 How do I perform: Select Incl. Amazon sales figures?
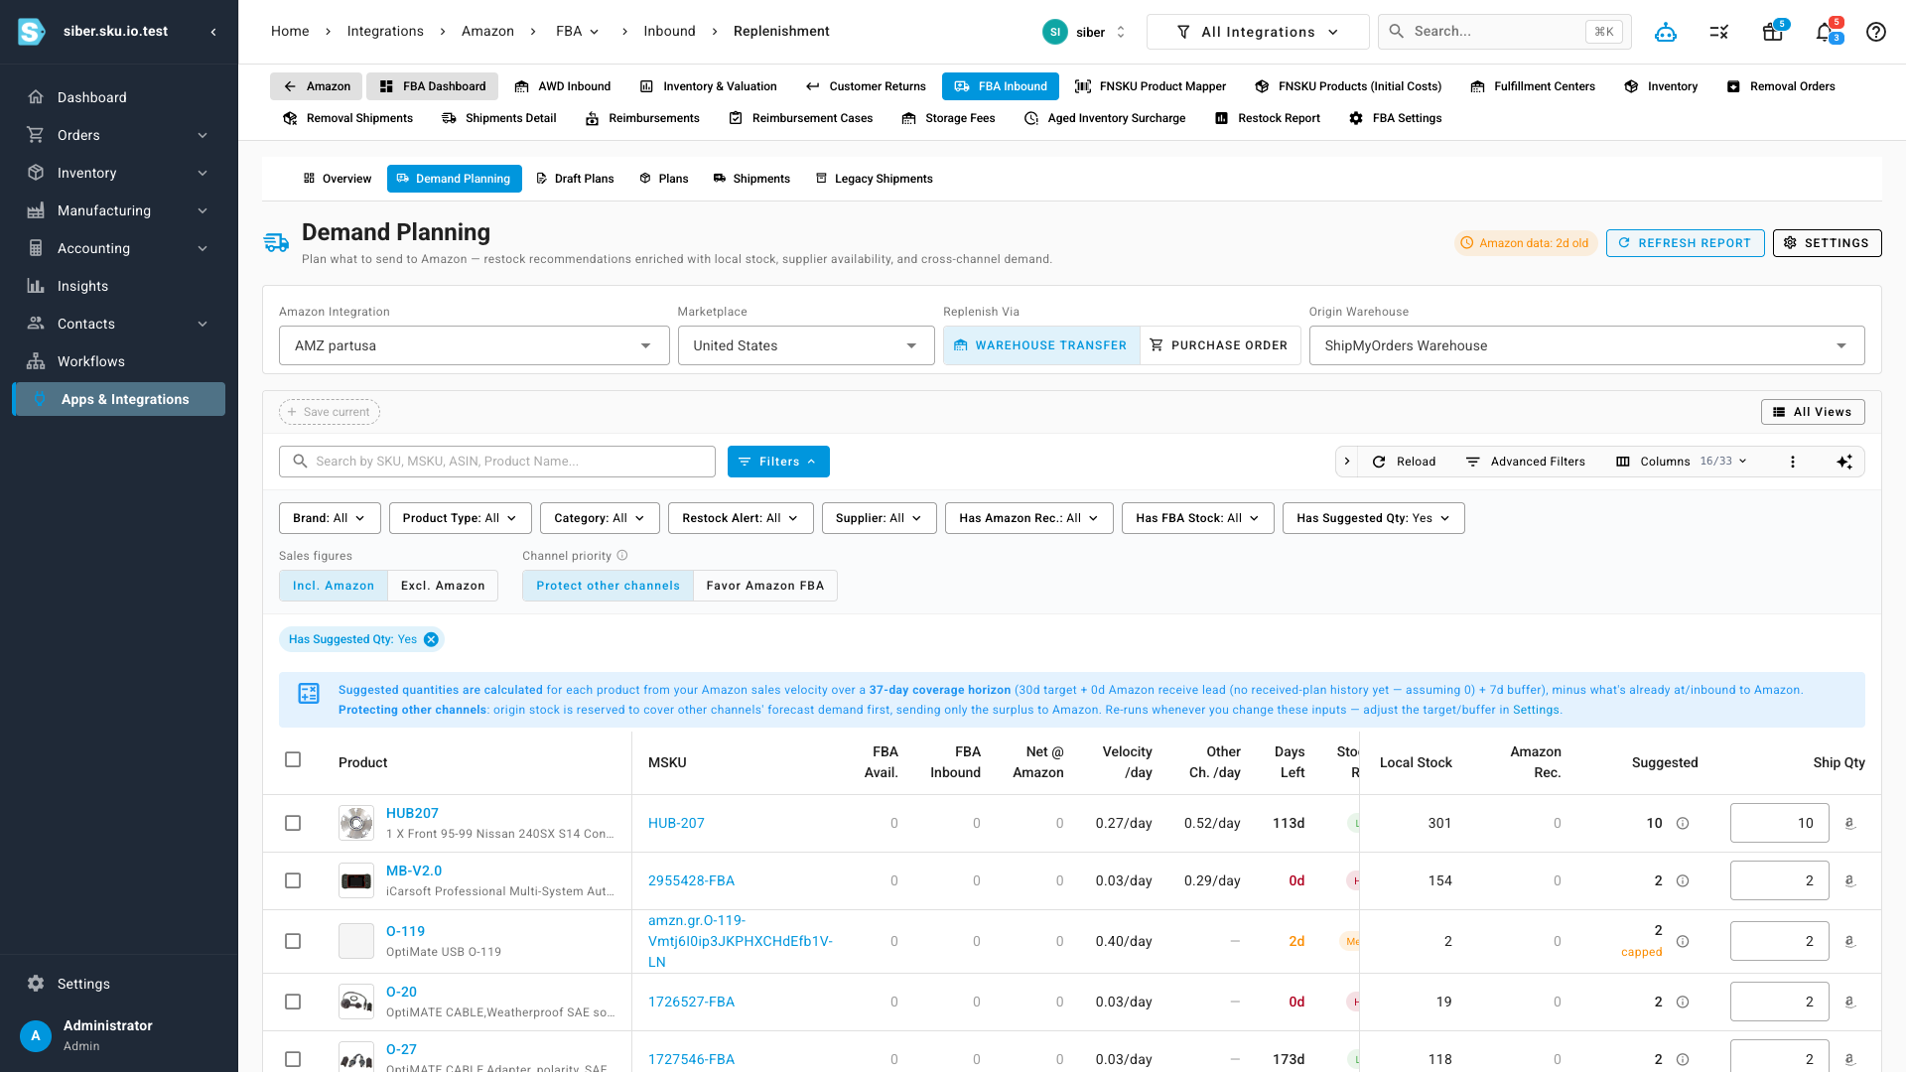[x=334, y=586]
